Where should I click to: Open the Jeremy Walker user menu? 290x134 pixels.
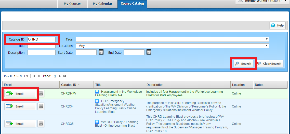[x=263, y=2]
